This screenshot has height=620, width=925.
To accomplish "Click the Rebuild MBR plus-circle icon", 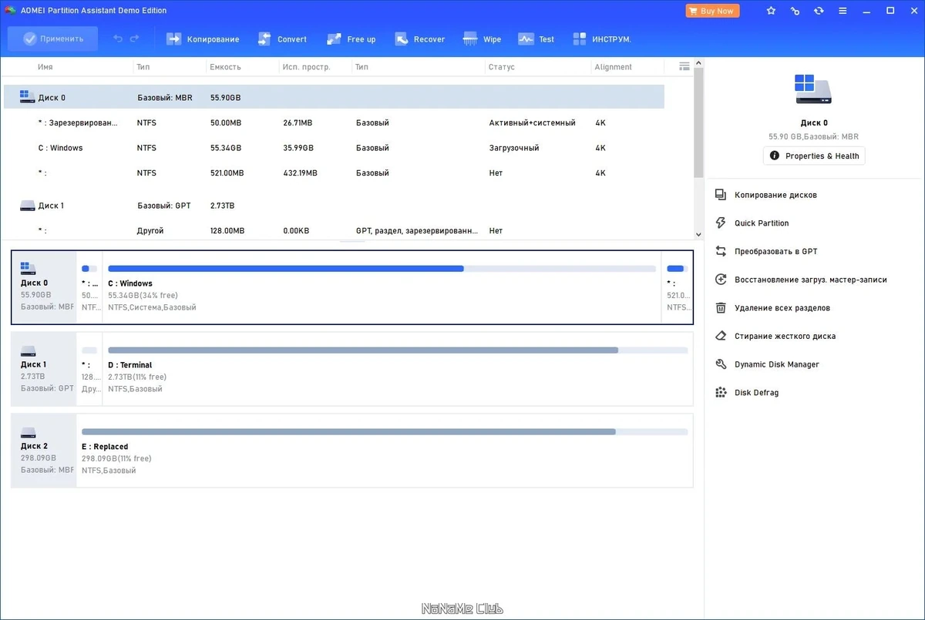I will pyautogui.click(x=721, y=280).
